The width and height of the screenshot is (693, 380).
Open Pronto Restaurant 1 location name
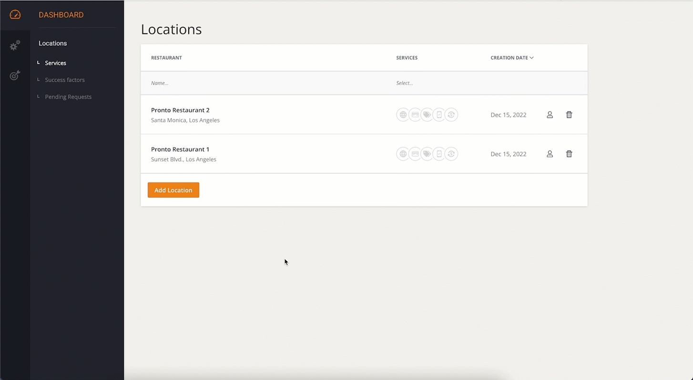tap(180, 149)
